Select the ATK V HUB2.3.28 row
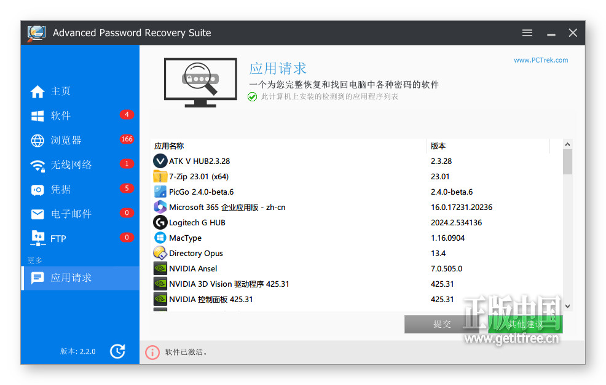This screenshot has width=606, height=385. [356, 161]
